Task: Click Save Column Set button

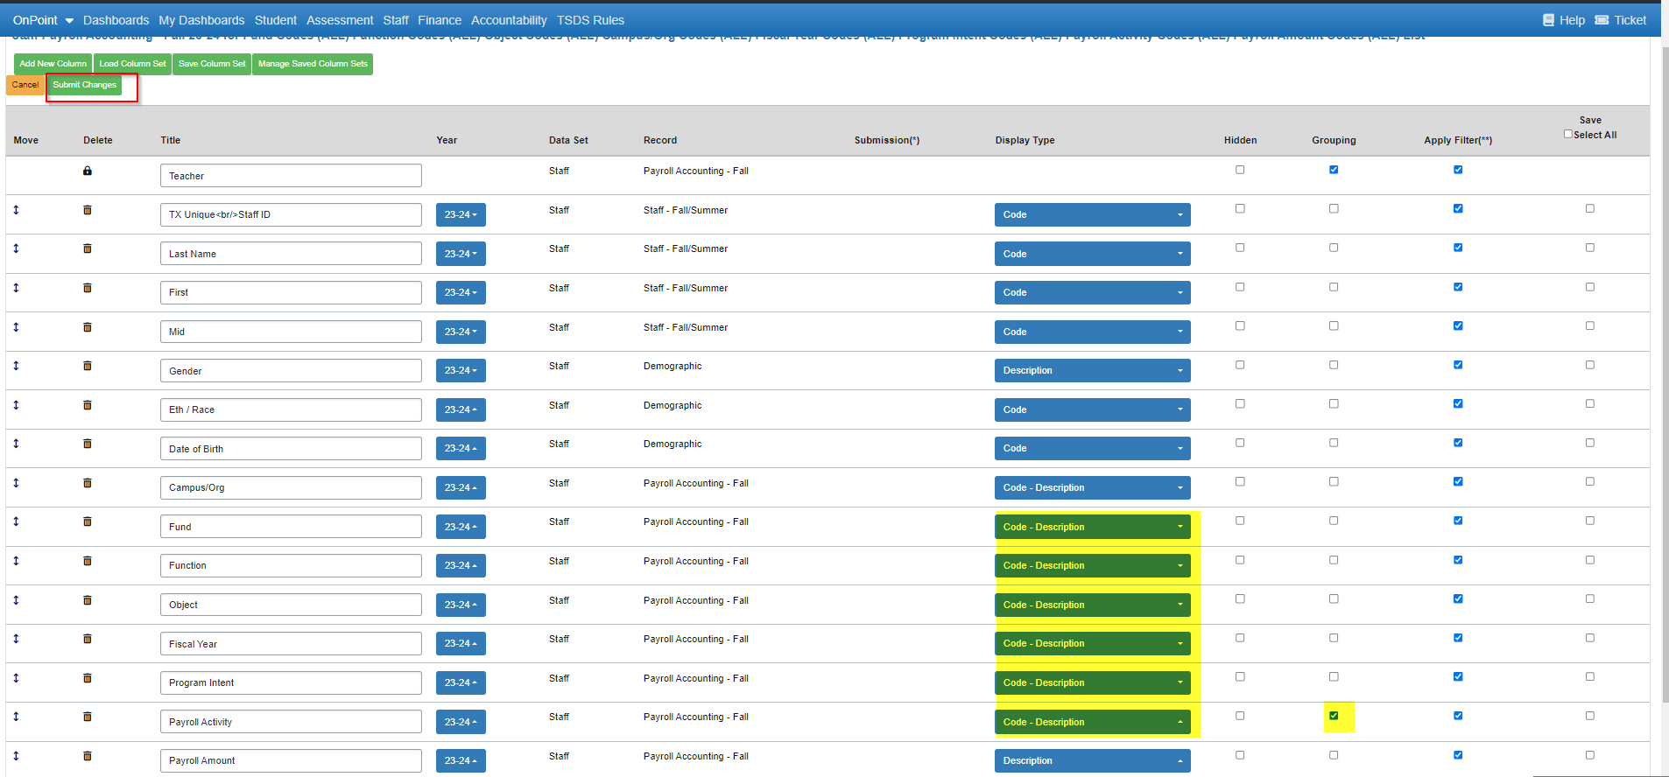Action: click(212, 64)
